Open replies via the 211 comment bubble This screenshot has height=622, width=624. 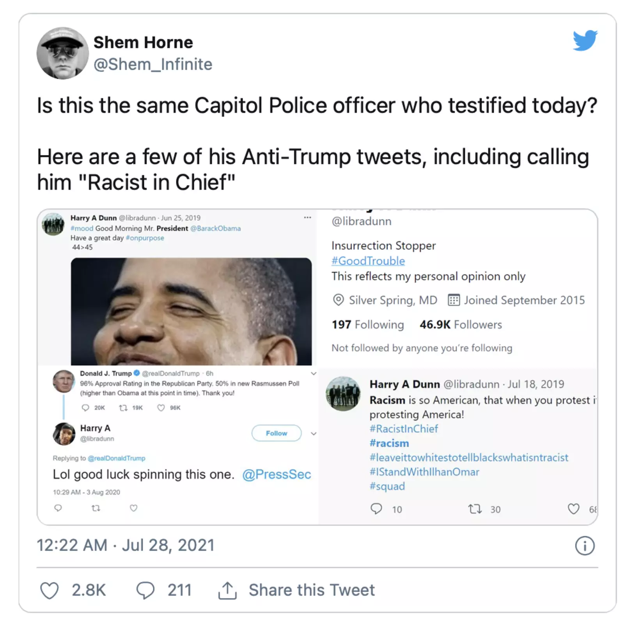point(145,590)
